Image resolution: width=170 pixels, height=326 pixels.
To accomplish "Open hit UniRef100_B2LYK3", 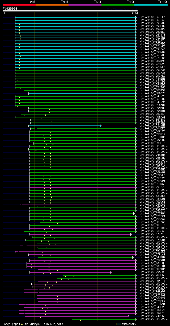I will [153, 47].
